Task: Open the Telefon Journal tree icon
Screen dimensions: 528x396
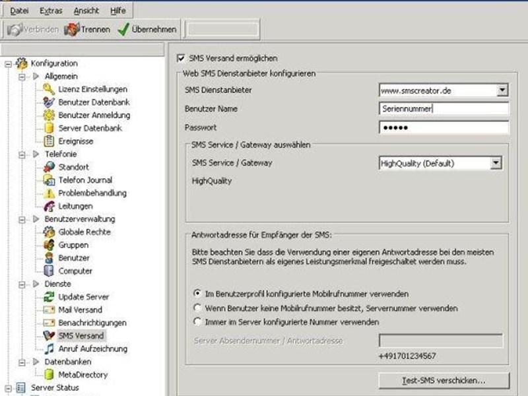Action: point(49,180)
